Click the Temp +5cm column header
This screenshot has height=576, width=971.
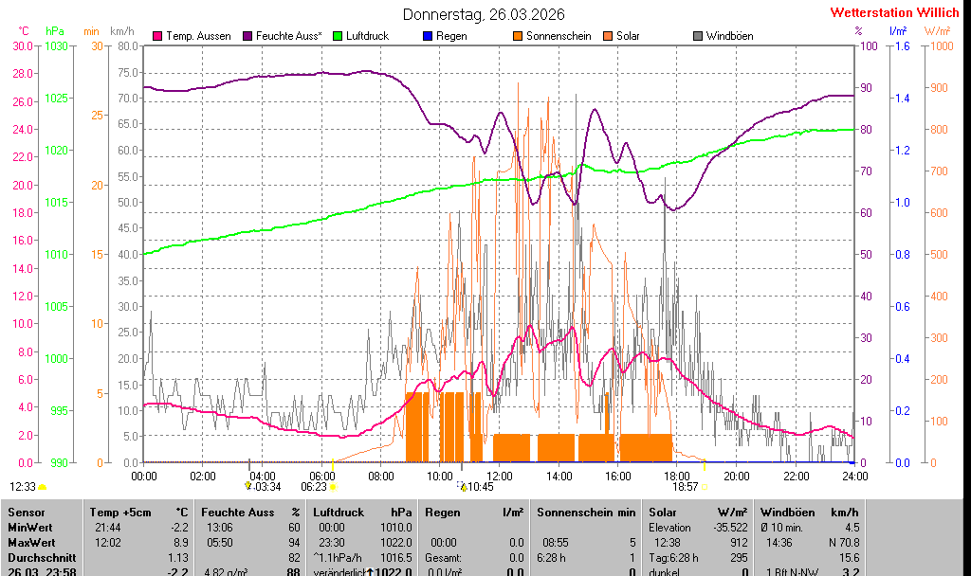[113, 512]
